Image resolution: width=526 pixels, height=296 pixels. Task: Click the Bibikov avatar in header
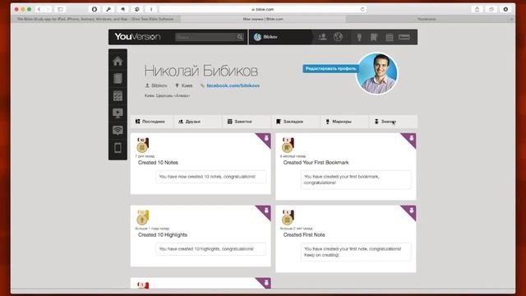257,37
